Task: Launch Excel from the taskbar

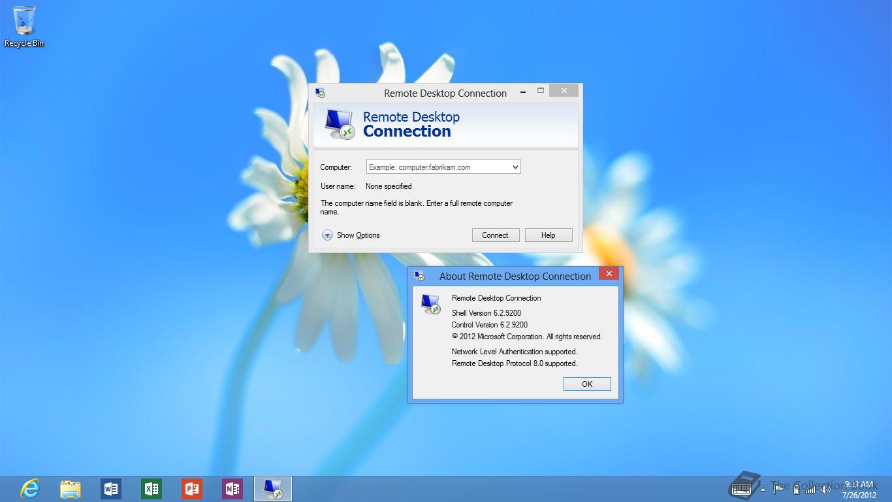Action: tap(151, 489)
